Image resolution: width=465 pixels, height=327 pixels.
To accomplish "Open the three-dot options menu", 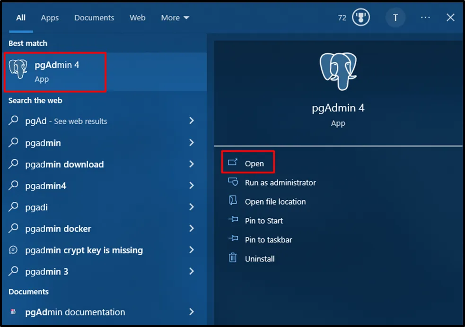I will click(425, 18).
